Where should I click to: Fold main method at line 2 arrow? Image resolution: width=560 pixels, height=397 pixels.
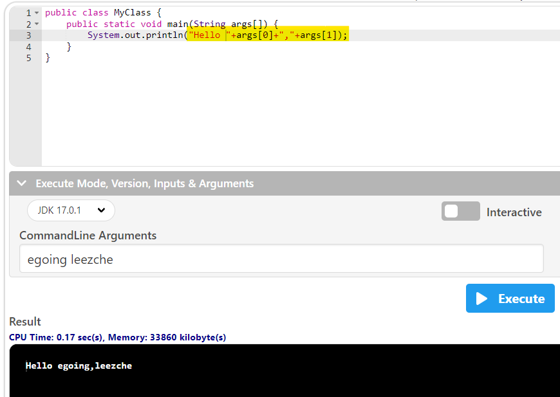(x=37, y=24)
